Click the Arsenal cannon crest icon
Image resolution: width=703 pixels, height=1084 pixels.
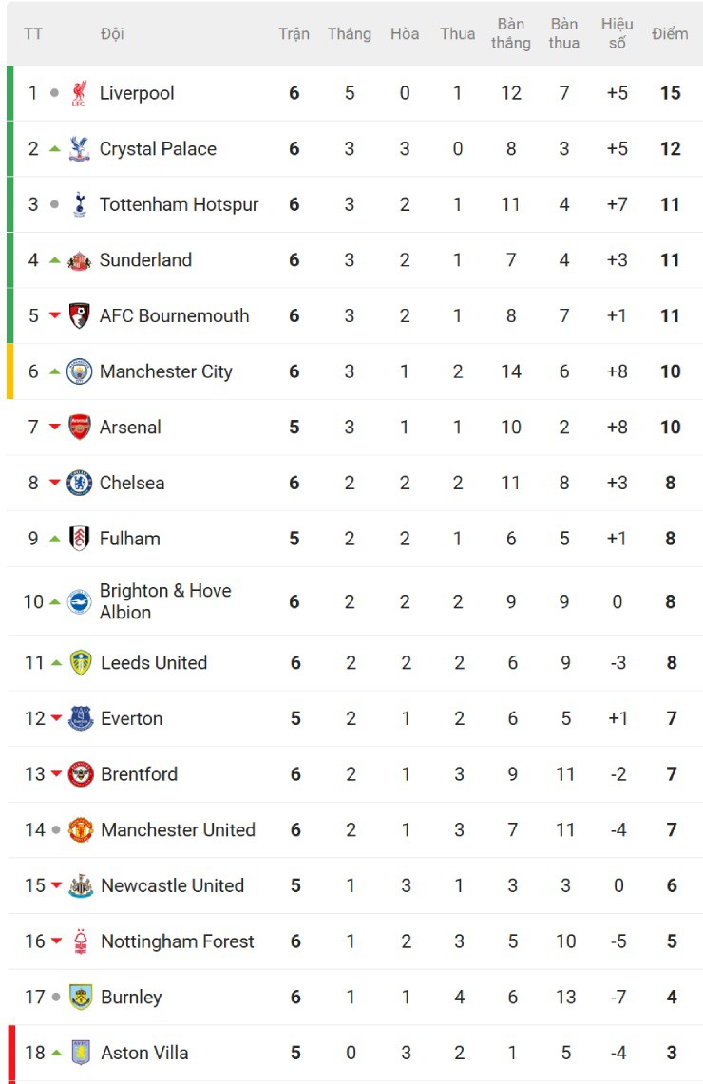(x=79, y=428)
